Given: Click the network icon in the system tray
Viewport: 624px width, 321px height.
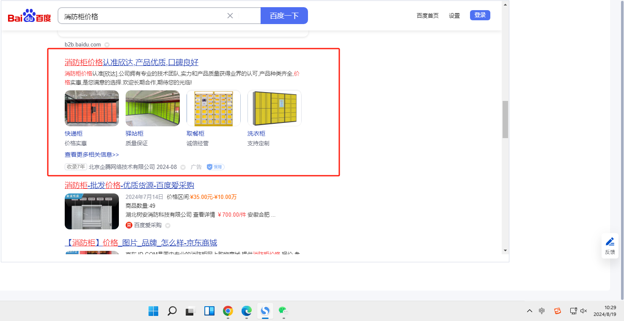Looking at the screenshot, I should 573,311.
